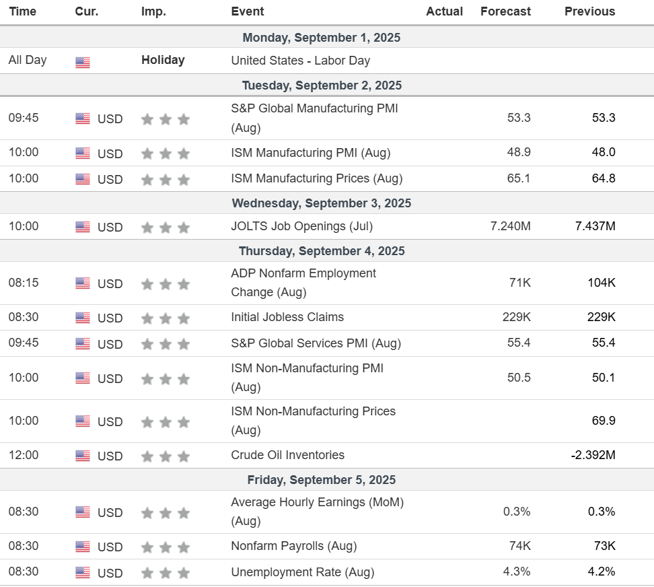Image resolution: width=654 pixels, height=587 pixels.
Task: Select the Monday, September 1, 2025 heading
Action: click(x=322, y=38)
